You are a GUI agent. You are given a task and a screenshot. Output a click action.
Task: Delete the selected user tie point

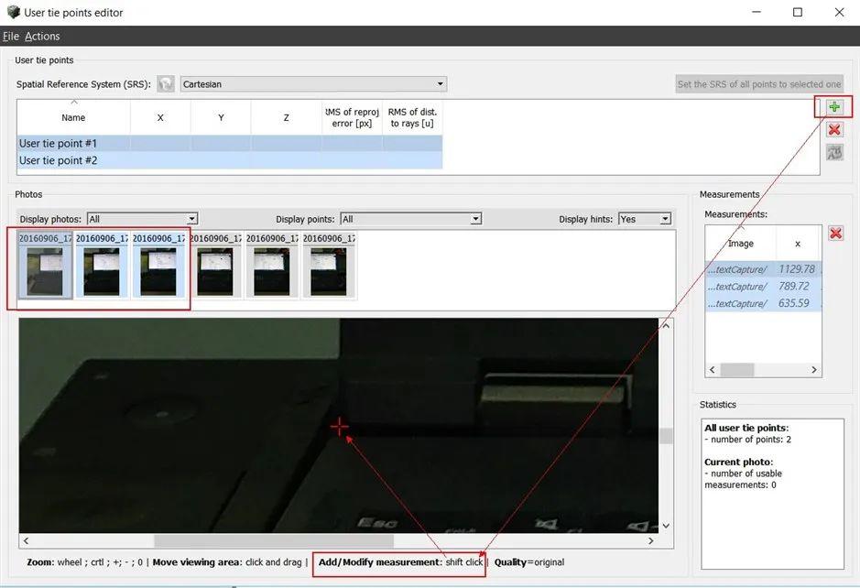click(x=833, y=129)
